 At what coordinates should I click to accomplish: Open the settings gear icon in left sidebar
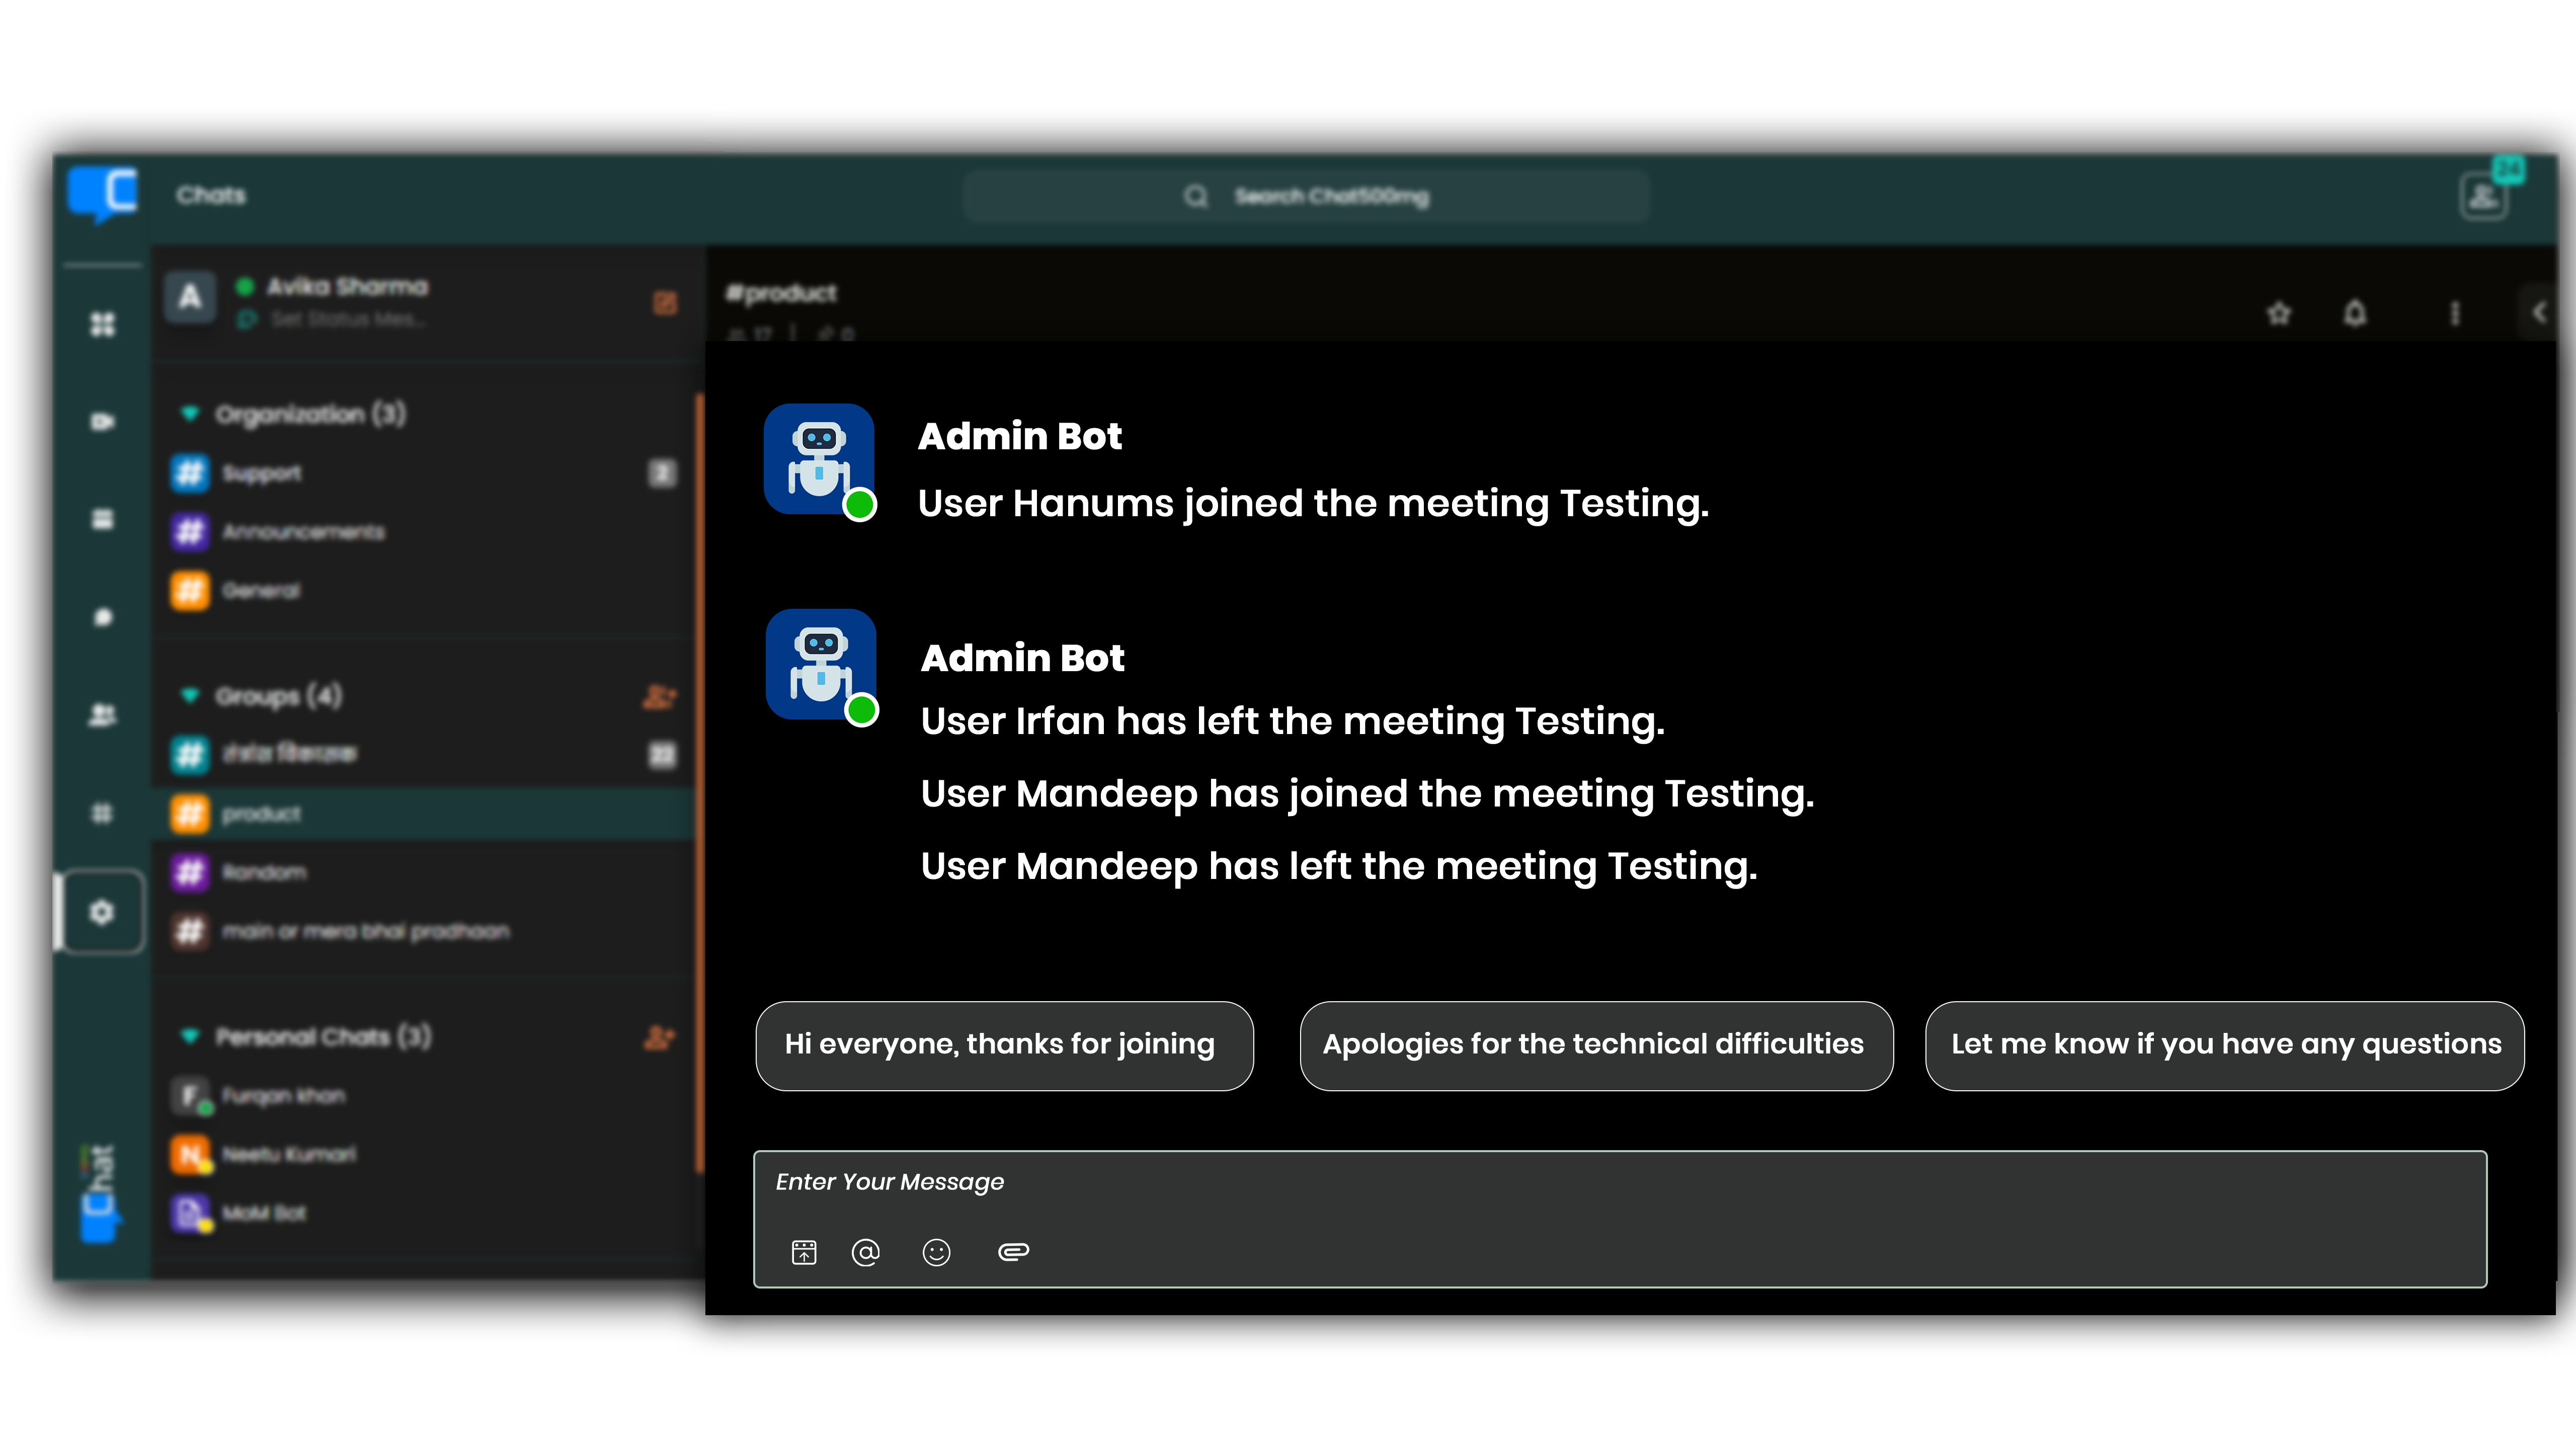click(102, 912)
